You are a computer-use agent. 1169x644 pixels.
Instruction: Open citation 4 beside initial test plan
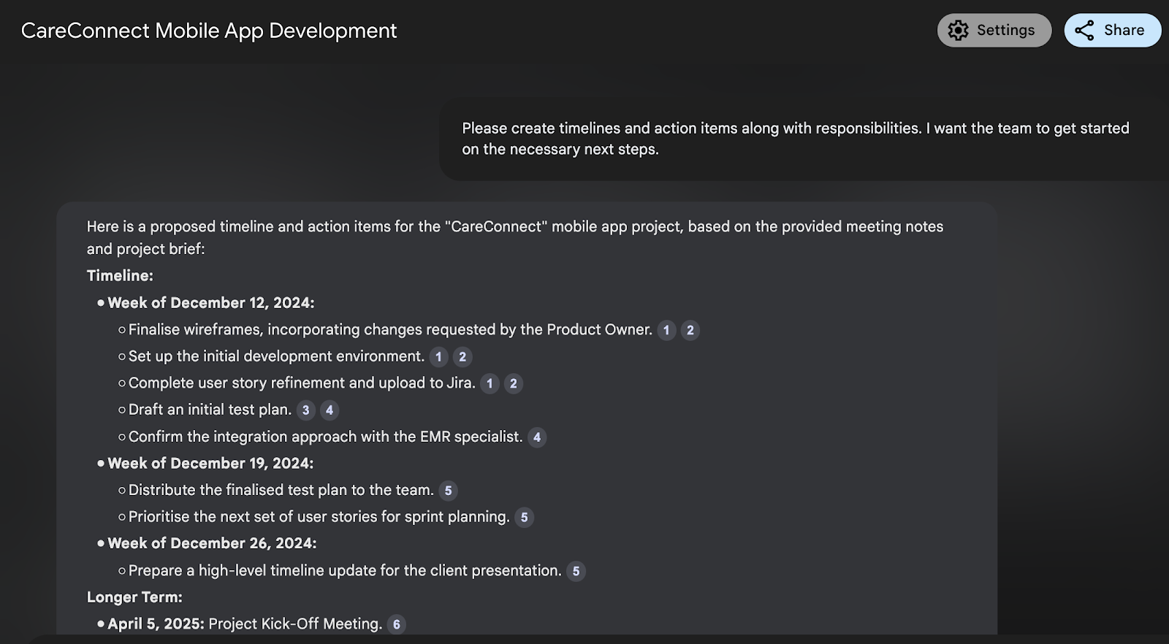[x=330, y=410]
